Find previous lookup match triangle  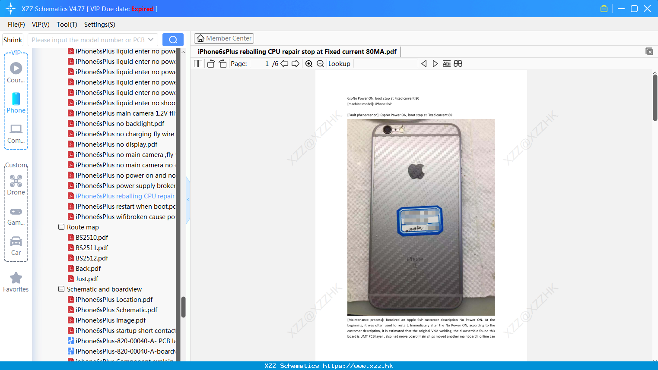point(424,64)
